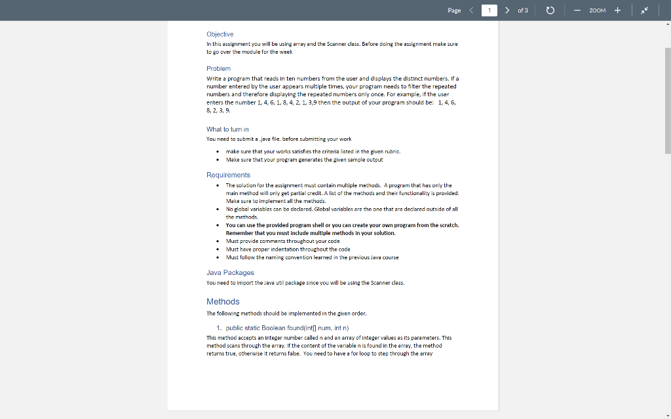Click the page number input field
This screenshot has width=671, height=419.
click(489, 10)
